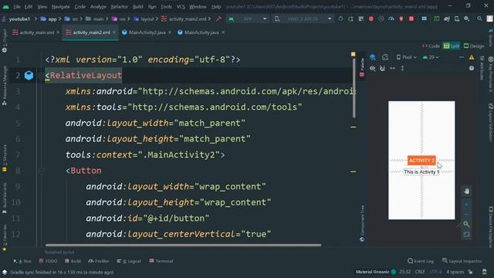
Task: Toggle the Layout Validation tool window
Action: (x=491, y=123)
